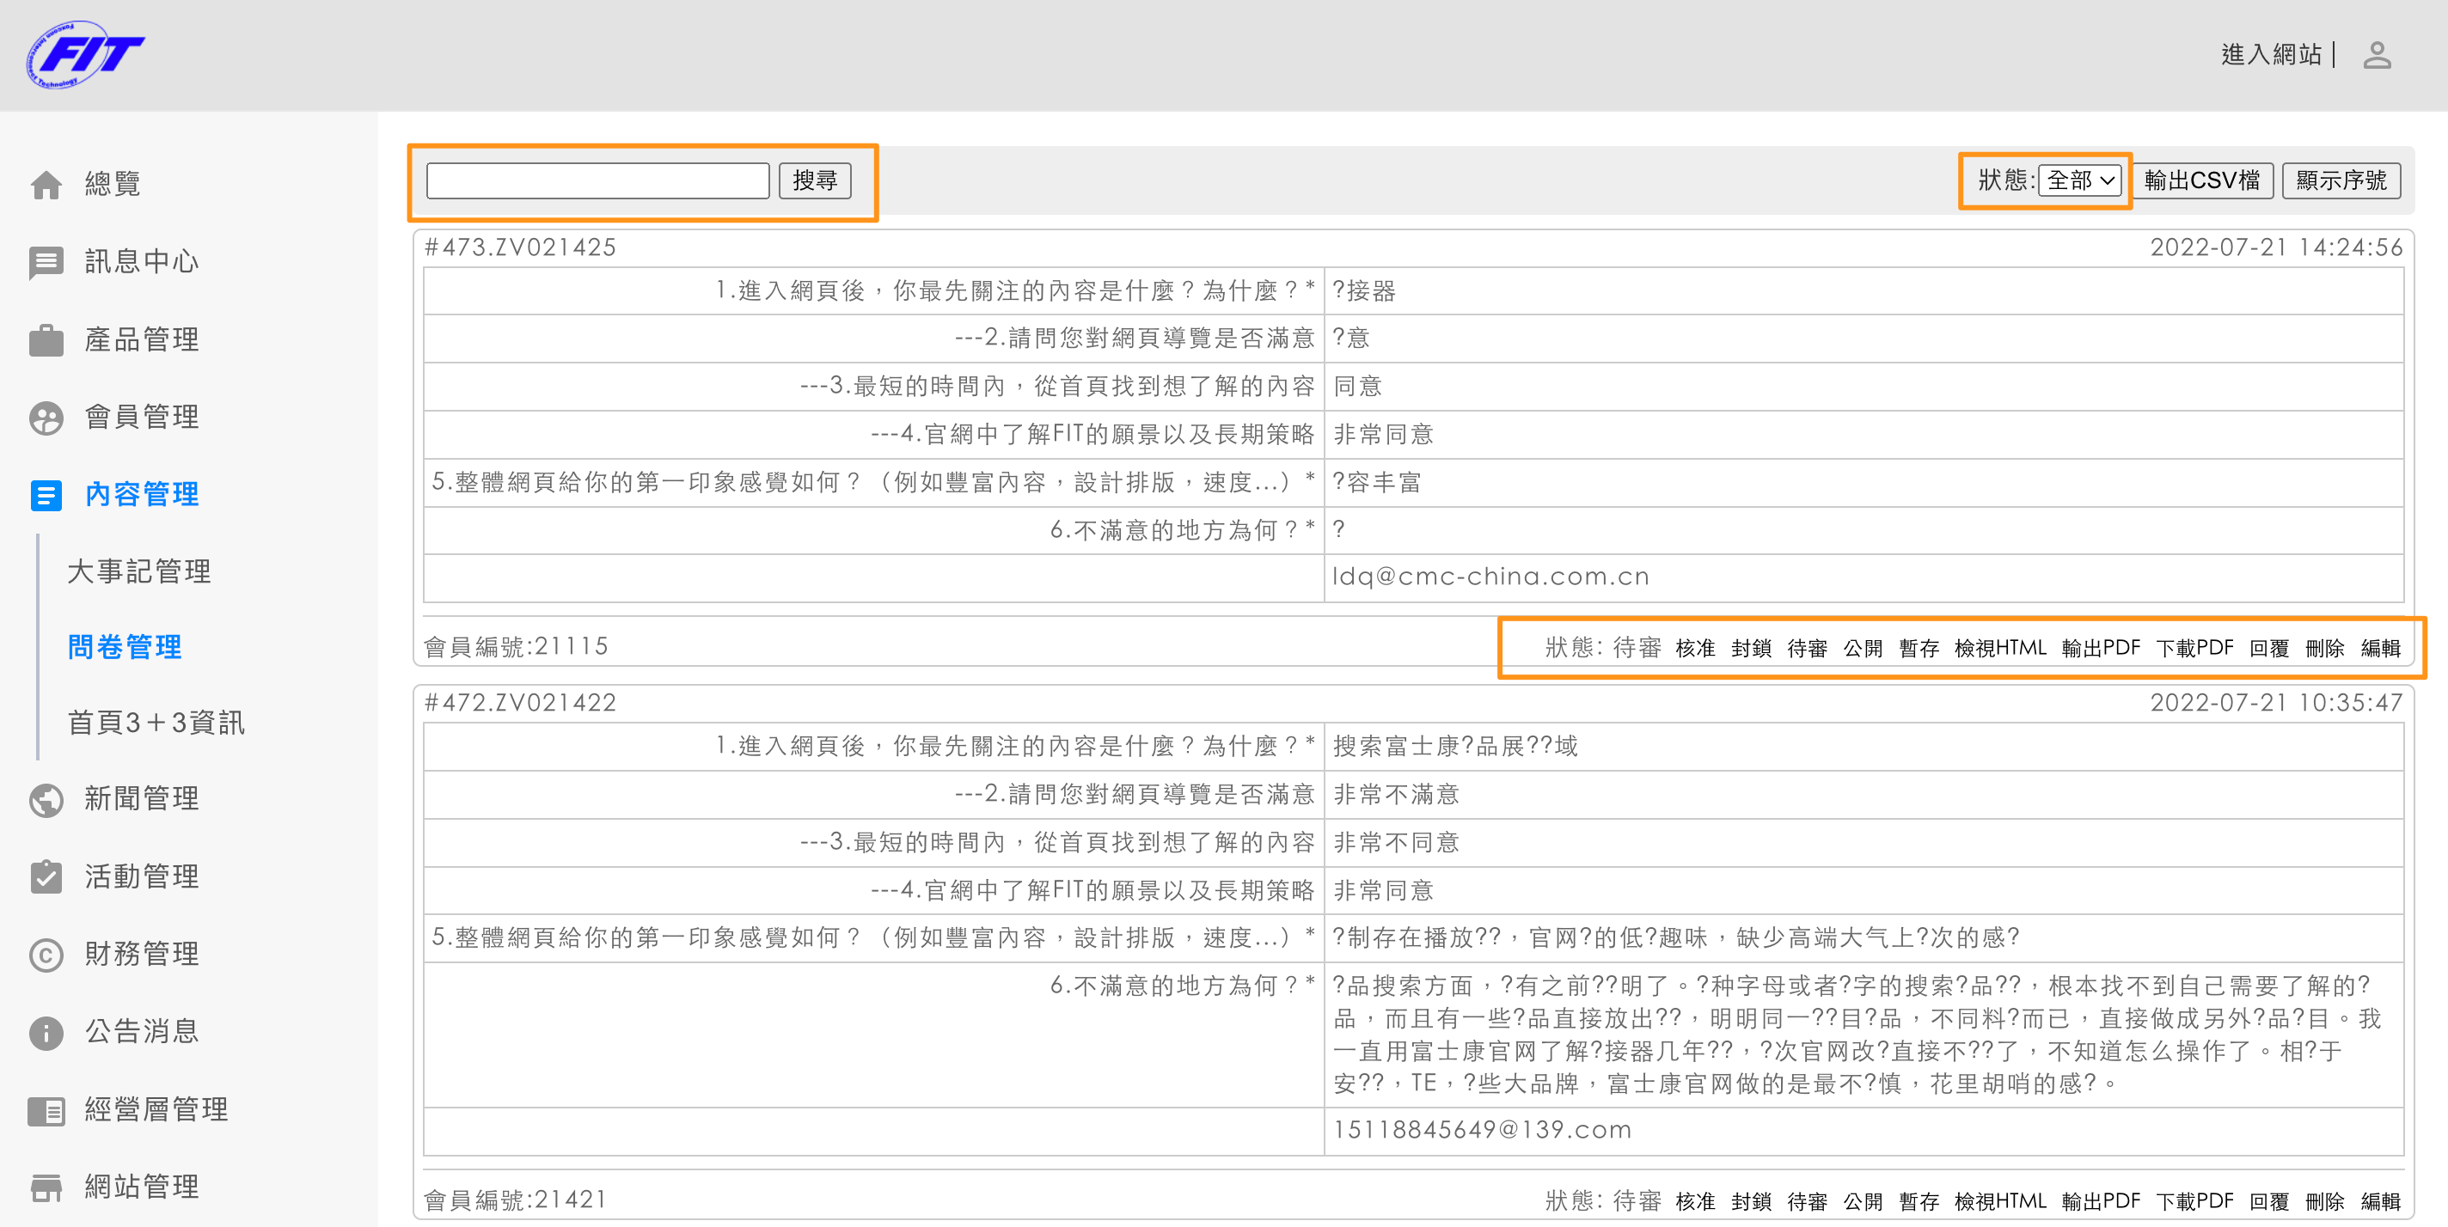Focus the search text field
The width and height of the screenshot is (2448, 1227).
click(x=597, y=180)
